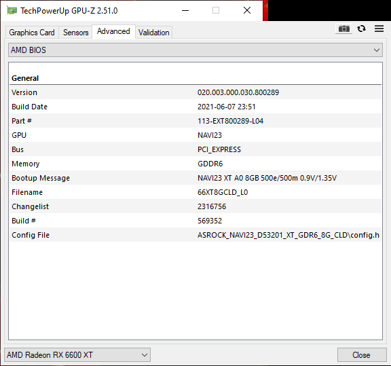
Task: Click the Build Date row
Action: point(195,107)
